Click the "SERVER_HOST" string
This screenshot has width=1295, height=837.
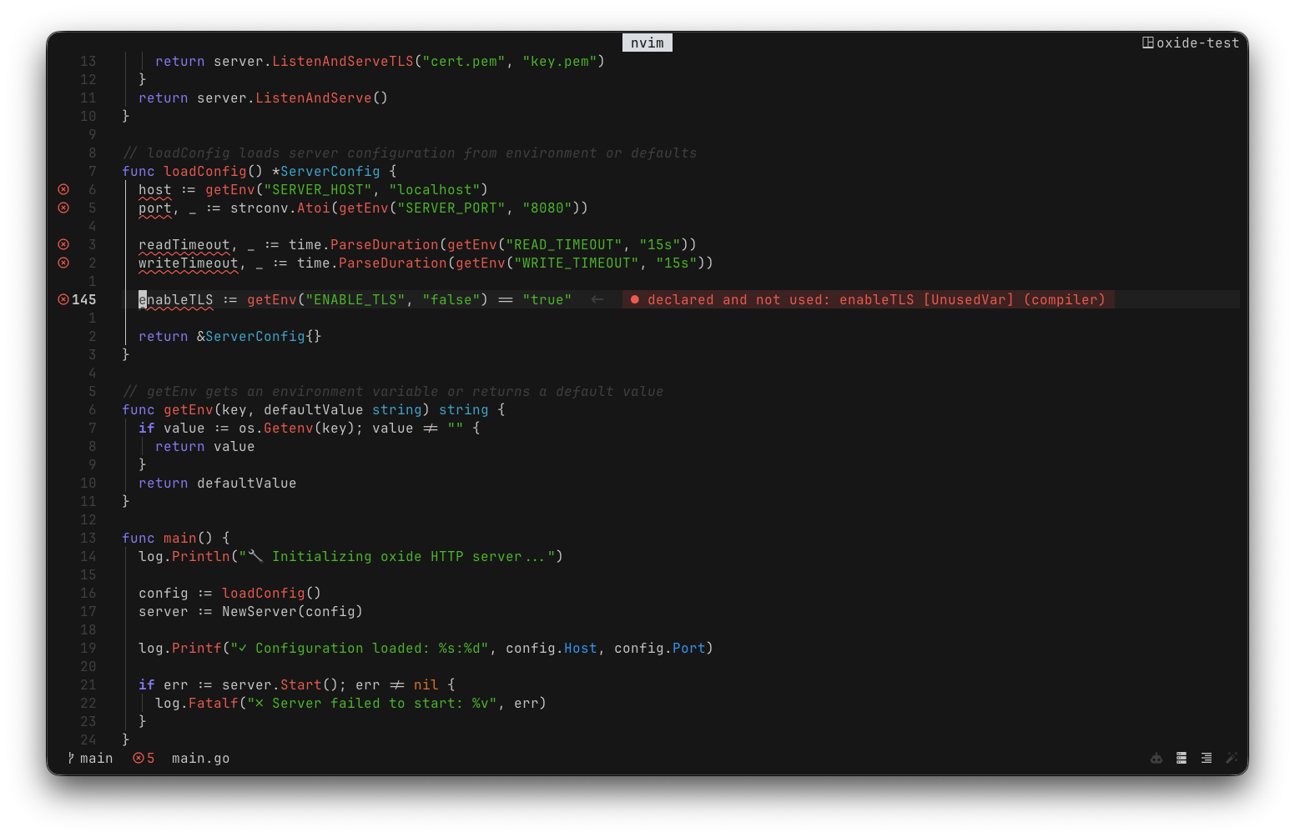coord(318,189)
